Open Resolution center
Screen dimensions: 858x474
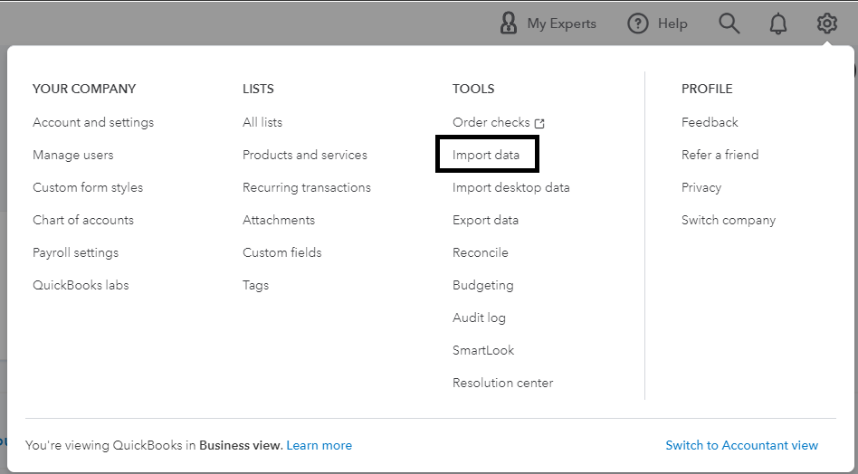tap(502, 383)
